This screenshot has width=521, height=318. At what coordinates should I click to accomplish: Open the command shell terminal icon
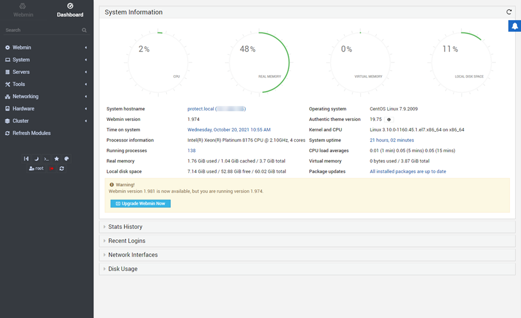(46, 158)
